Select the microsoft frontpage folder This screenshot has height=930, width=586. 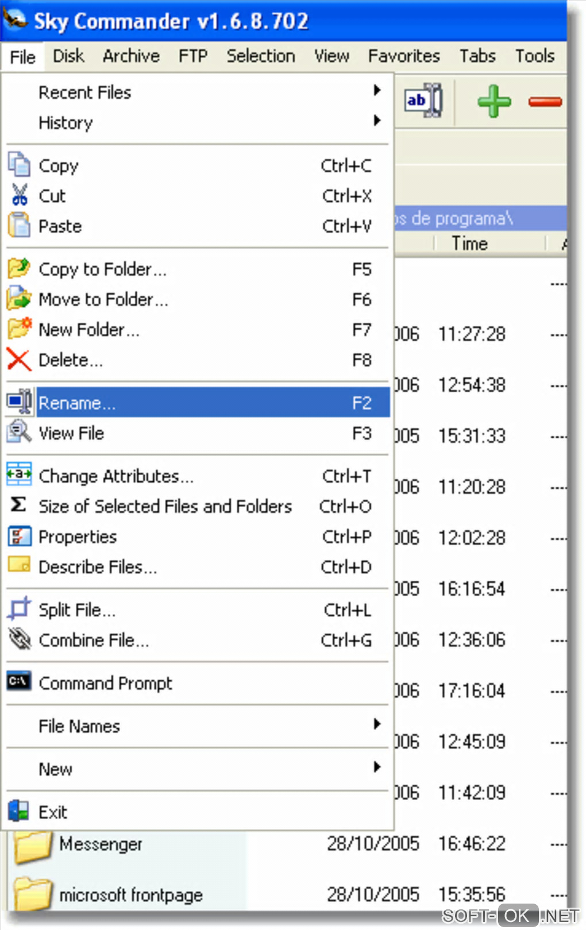coord(131,894)
